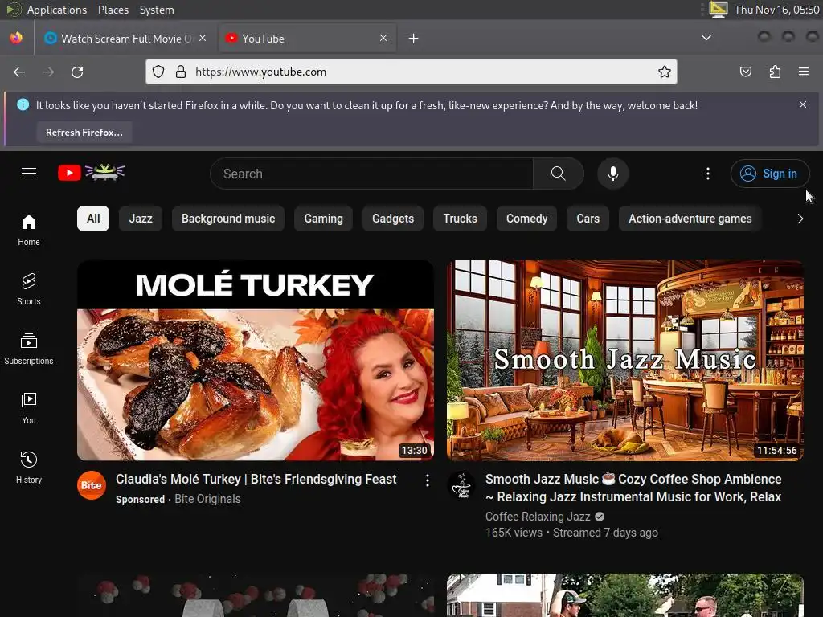The height and width of the screenshot is (617, 823).
Task: Open the Places menu
Action: [x=113, y=10]
